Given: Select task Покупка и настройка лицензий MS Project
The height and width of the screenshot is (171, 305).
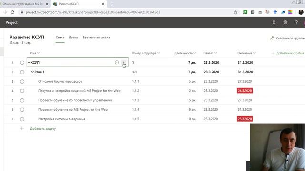Looking at the screenshot, I should pyautogui.click(x=79, y=91).
